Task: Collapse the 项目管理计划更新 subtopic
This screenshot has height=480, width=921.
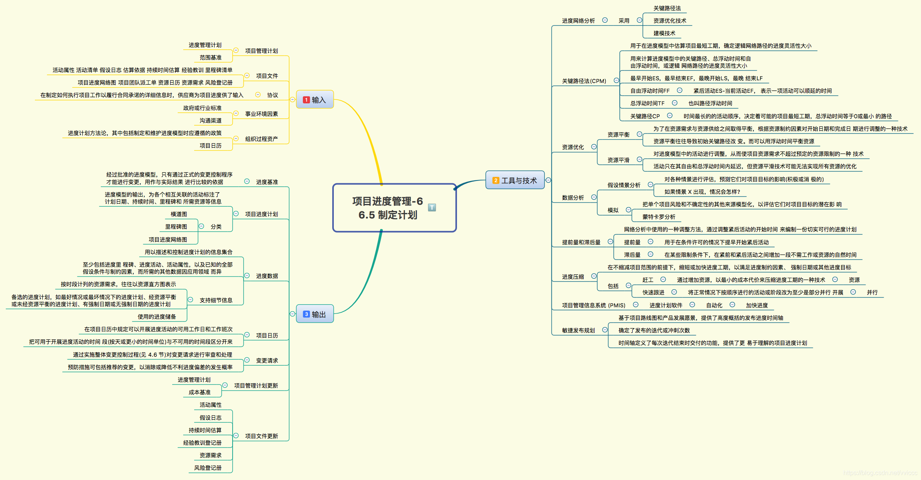Action: click(x=225, y=385)
